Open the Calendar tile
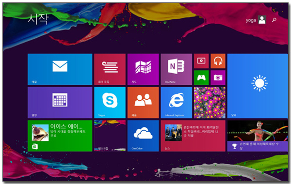The width and height of the screenshot is (291, 184). pos(60,103)
